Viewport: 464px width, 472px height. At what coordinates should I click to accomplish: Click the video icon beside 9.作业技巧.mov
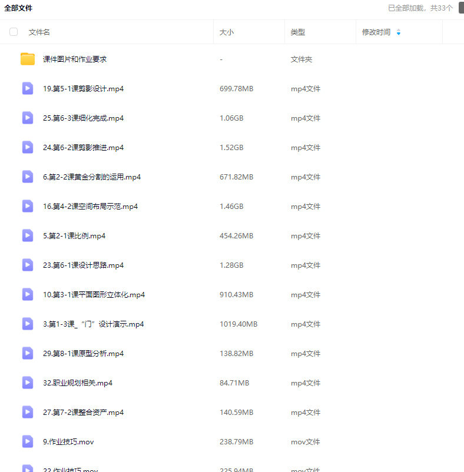click(28, 441)
